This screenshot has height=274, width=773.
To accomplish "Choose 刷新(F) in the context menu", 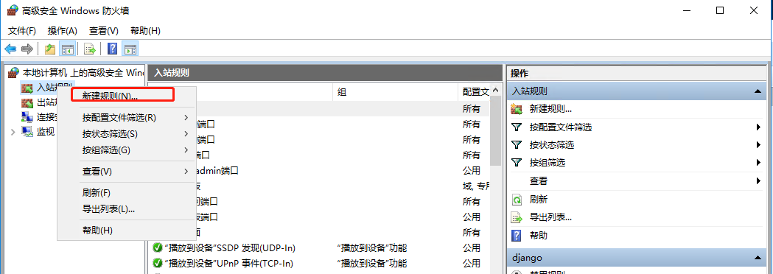I will 127,193.
